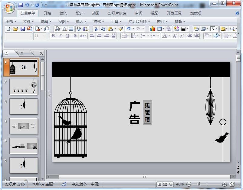243x190 pixels.
Task: Select slide 4 thumbnail
Action: pos(24,126)
